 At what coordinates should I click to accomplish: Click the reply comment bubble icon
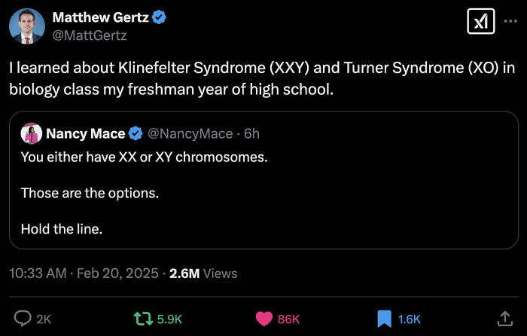(x=23, y=319)
